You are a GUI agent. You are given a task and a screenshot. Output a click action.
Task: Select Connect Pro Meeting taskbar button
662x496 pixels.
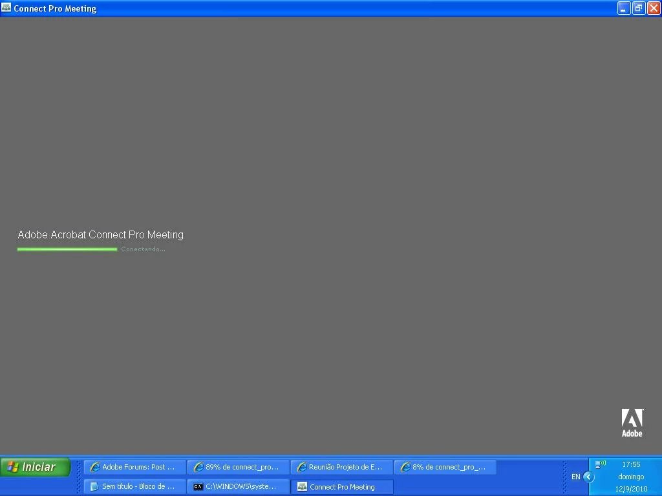click(342, 486)
